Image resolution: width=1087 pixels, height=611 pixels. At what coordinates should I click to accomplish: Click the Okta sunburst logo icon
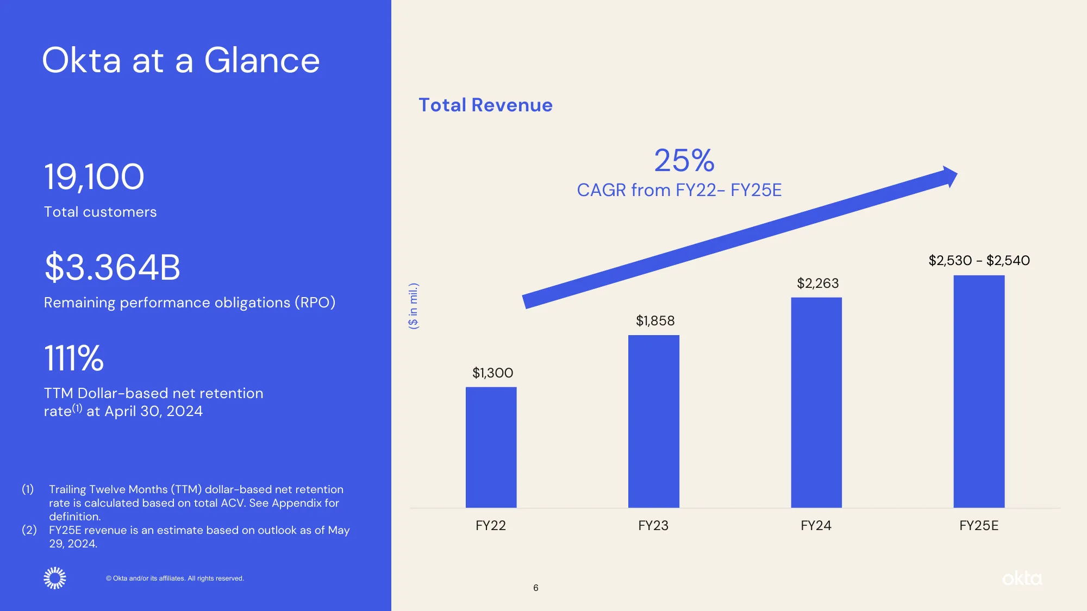(x=55, y=578)
